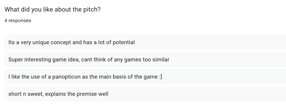286x104 pixels.
Task: Click the word 'well' in fourth response
Action: tap(103, 94)
